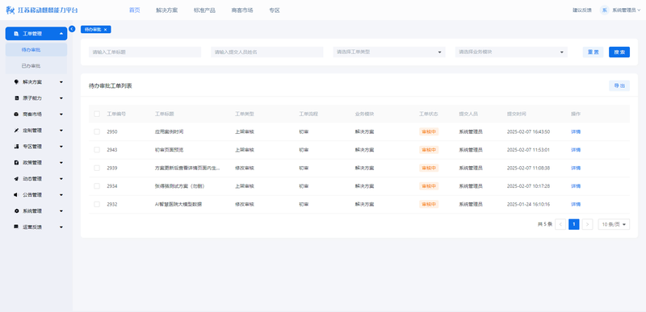Click title AI智慧医院大模型数据

(x=178, y=204)
